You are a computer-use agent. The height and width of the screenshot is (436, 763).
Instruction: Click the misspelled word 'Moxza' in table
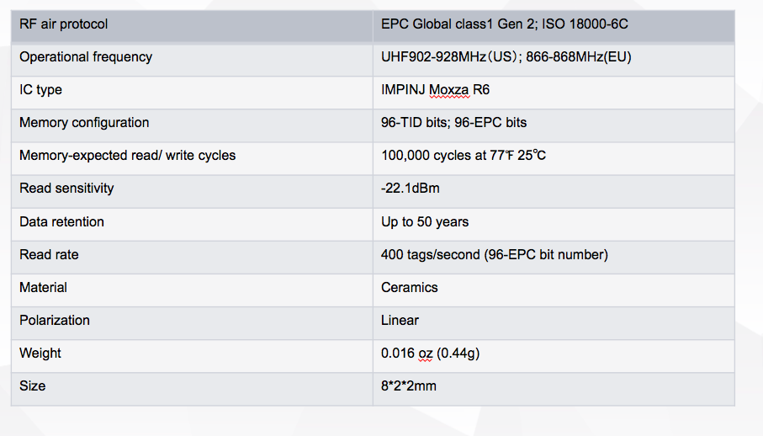tap(449, 90)
